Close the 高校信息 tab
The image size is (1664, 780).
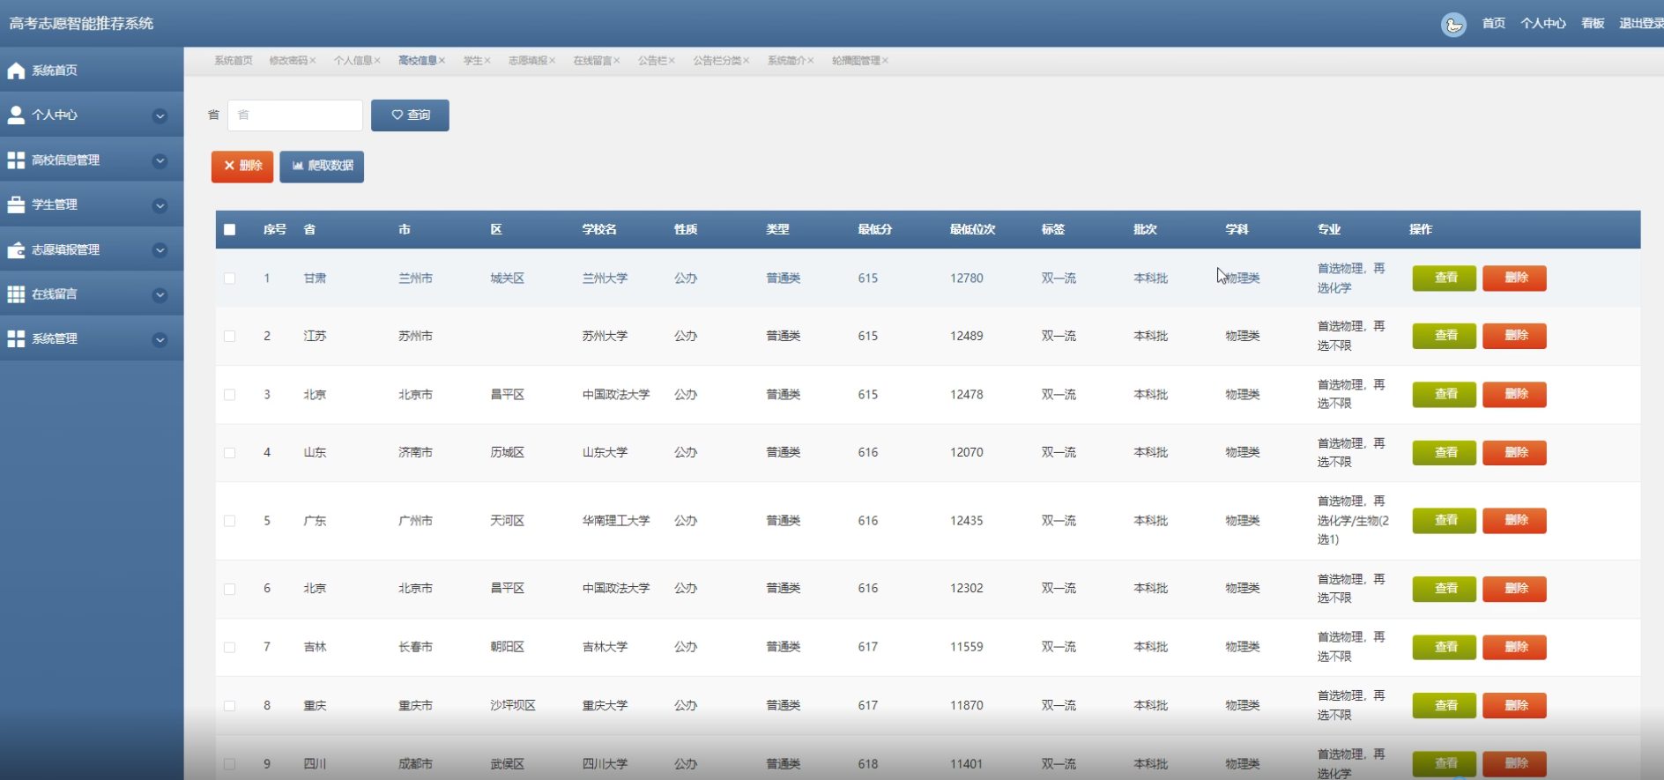[x=442, y=61]
